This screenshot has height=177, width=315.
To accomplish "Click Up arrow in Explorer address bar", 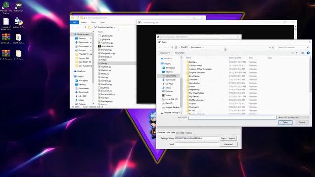I will pyautogui.click(x=85, y=27).
